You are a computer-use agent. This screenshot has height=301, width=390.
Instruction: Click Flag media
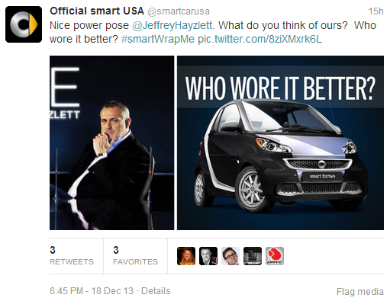[x=359, y=292]
